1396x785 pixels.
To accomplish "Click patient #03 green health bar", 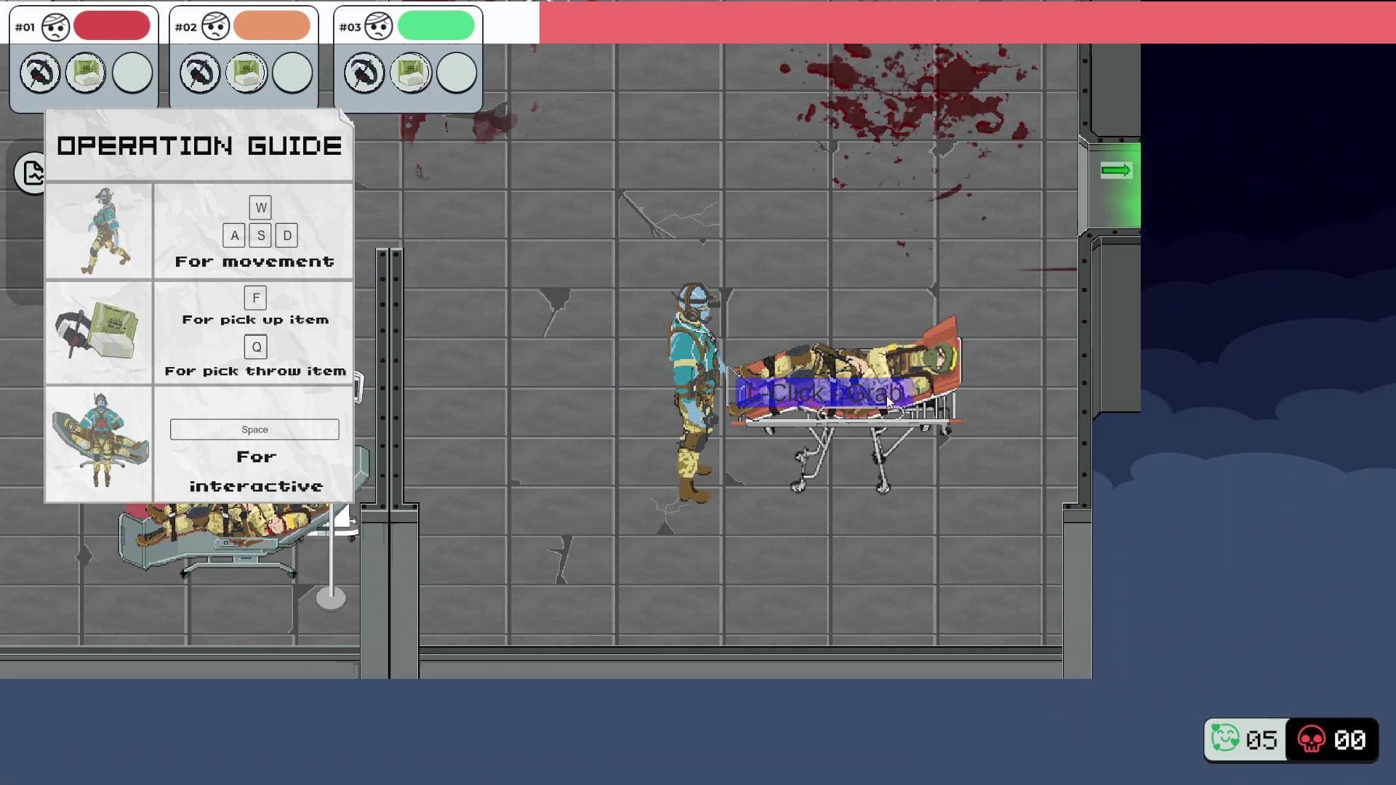I will tap(436, 26).
